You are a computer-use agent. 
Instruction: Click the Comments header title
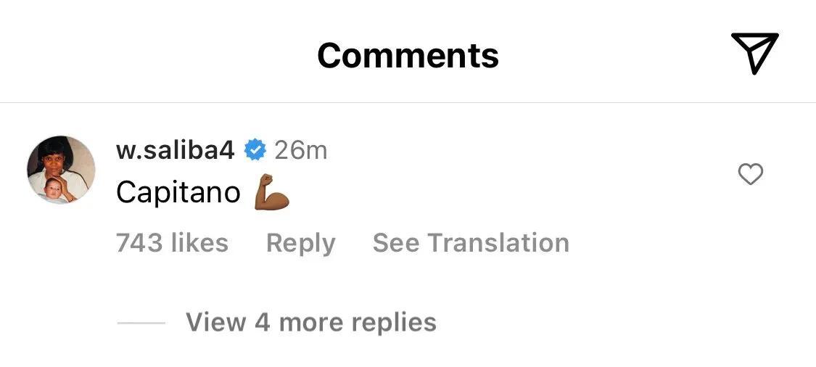tap(408, 56)
